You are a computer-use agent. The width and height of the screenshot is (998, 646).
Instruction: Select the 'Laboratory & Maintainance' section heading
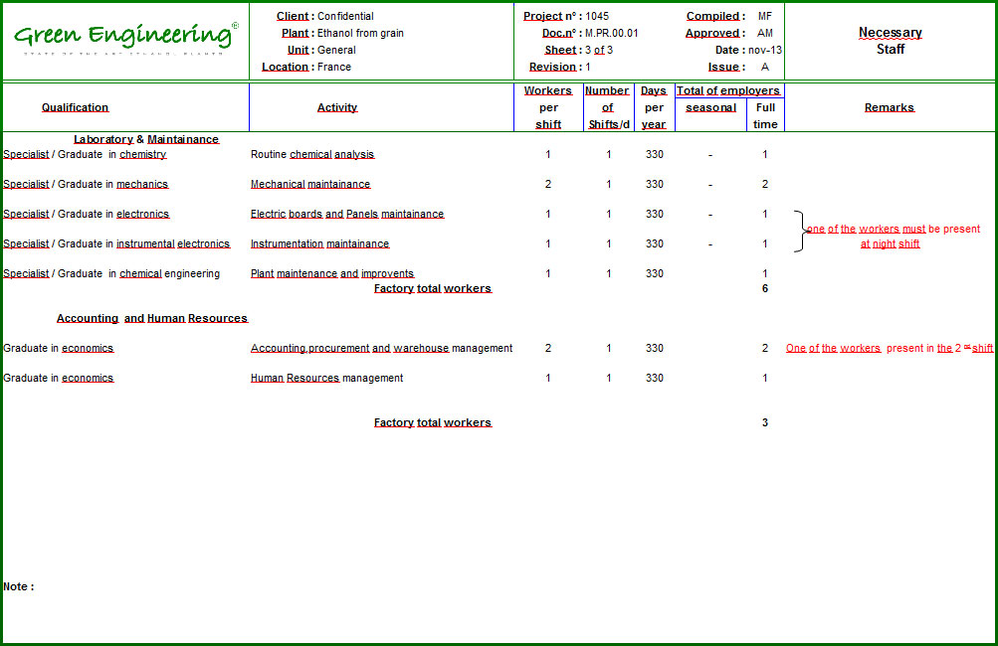[146, 139]
